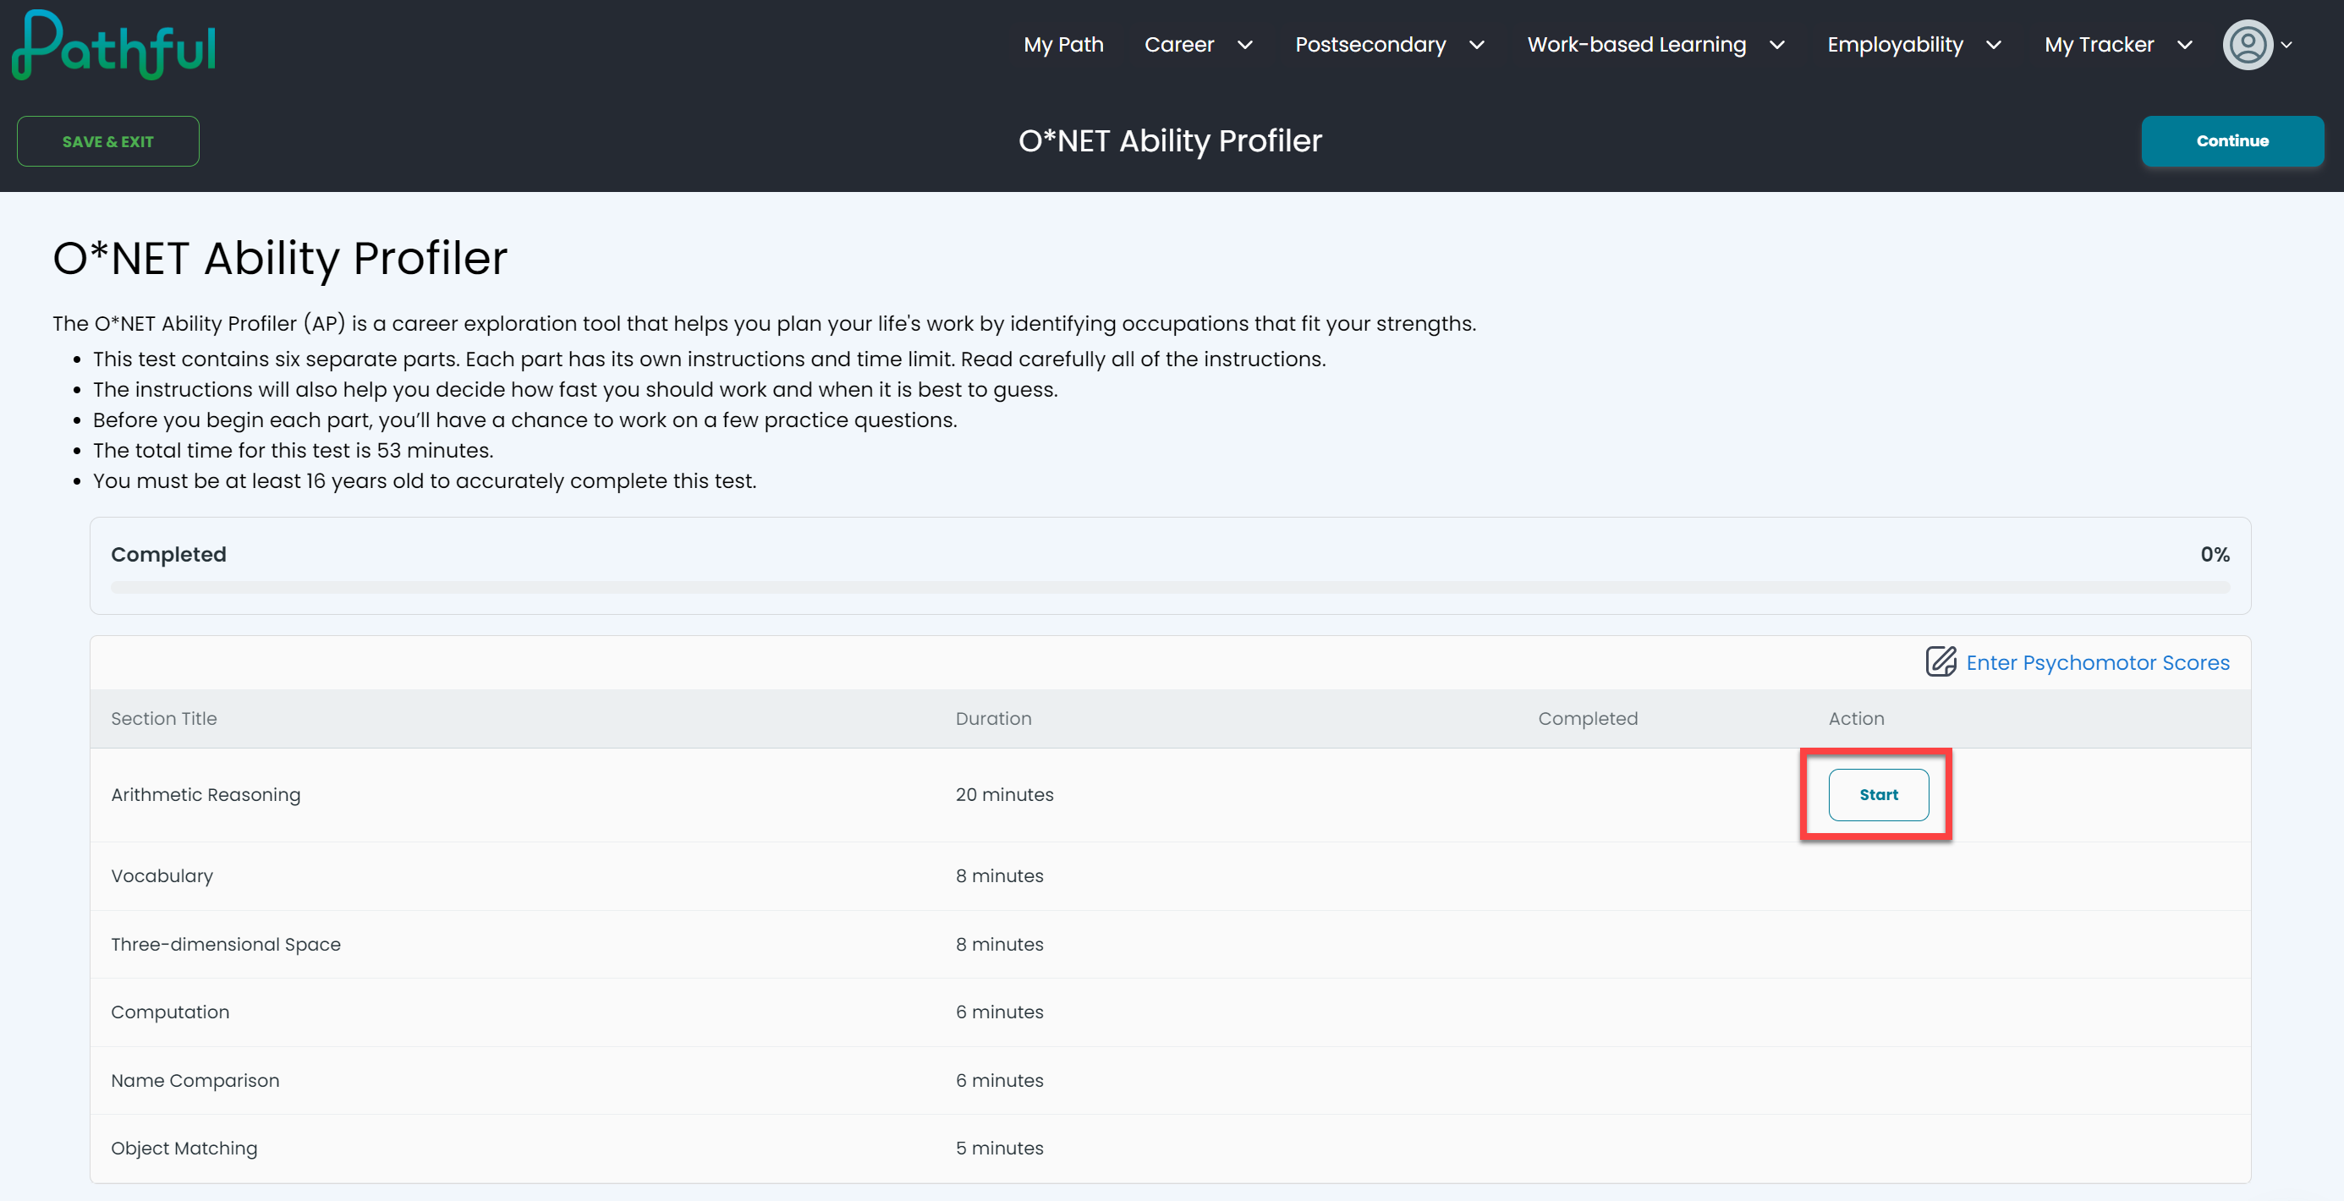Image resolution: width=2344 pixels, height=1201 pixels.
Task: Click the Duration column header
Action: point(994,718)
